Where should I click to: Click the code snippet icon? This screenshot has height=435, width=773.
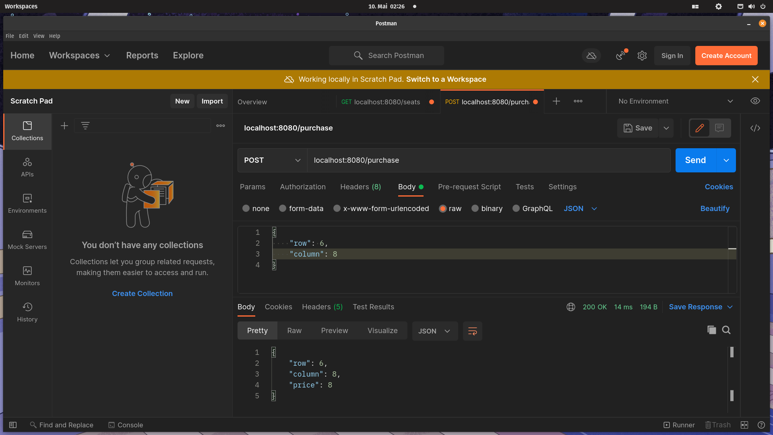[755, 128]
